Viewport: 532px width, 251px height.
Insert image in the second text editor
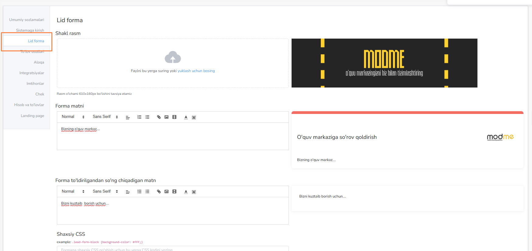166,191
